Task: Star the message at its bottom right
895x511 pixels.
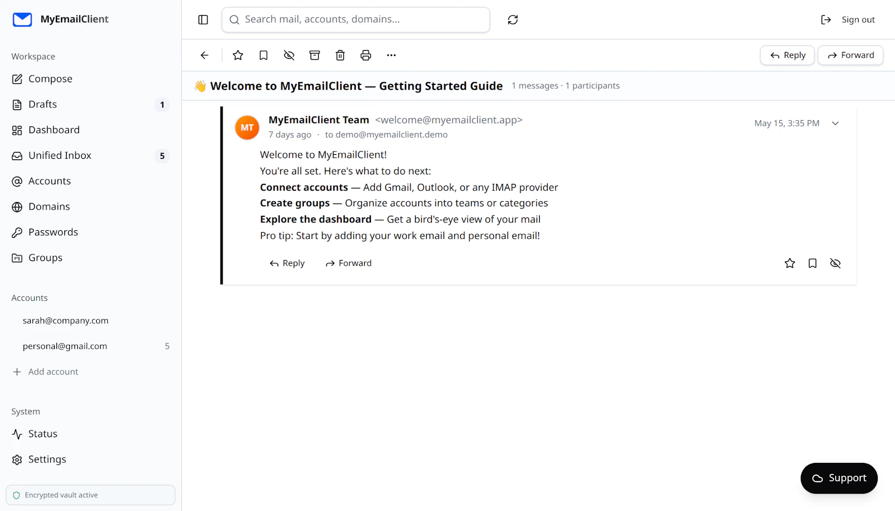Action: coord(790,263)
